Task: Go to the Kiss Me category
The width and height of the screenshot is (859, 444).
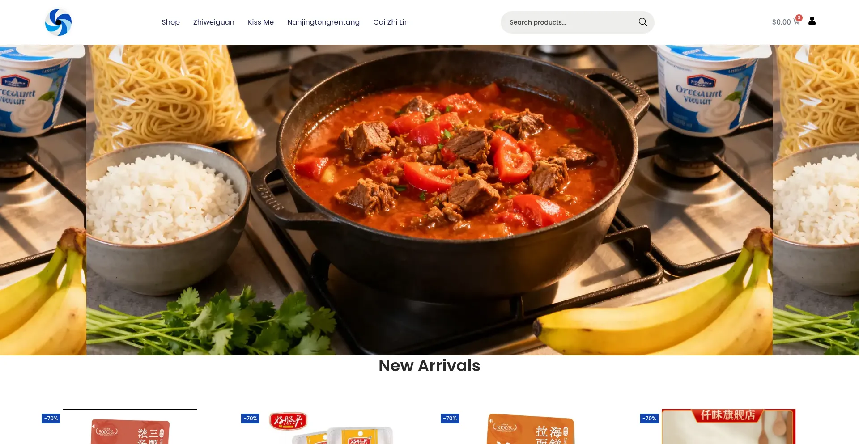Action: 261,22
